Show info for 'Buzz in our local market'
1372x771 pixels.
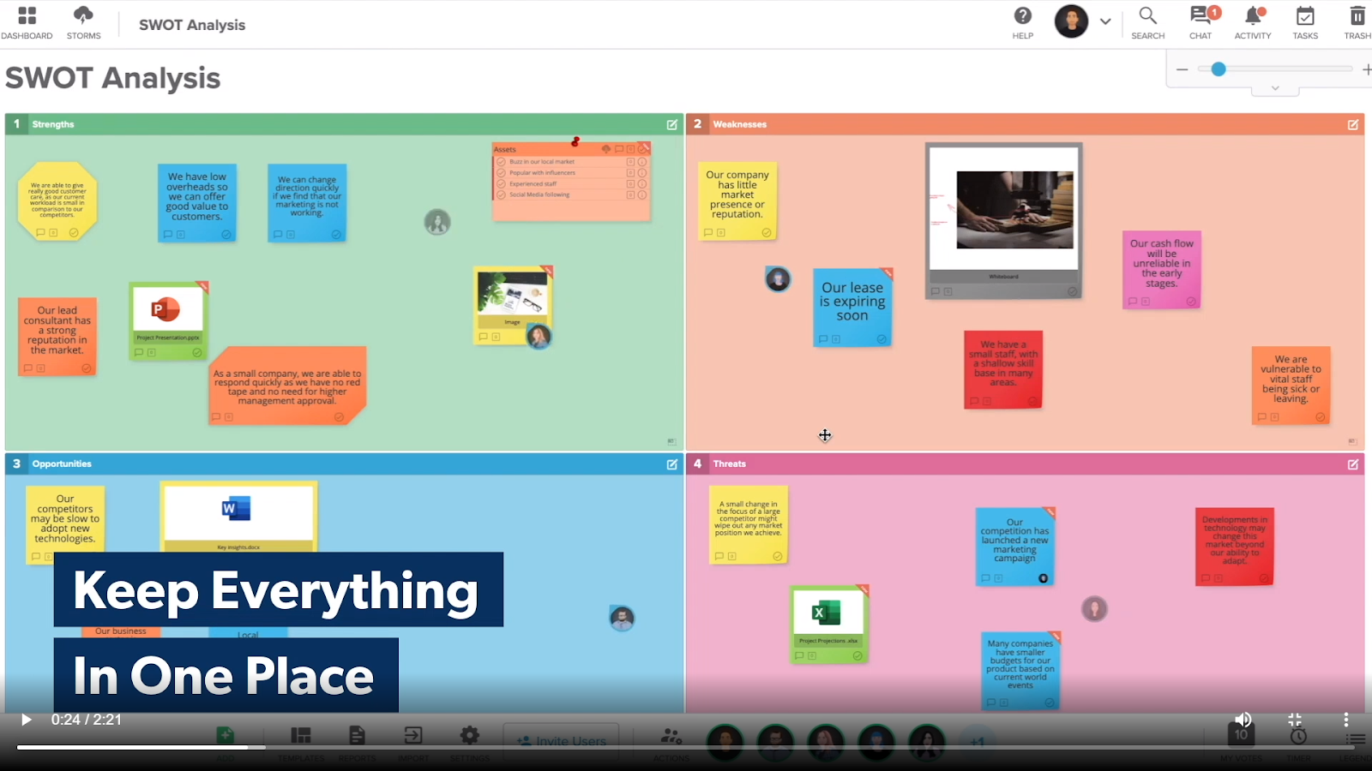coord(641,162)
